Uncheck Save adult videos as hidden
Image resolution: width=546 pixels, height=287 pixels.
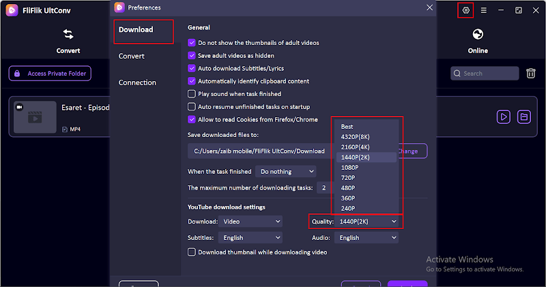point(192,56)
